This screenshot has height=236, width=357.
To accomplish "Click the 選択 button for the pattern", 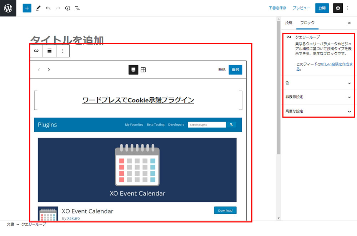I will coord(235,70).
